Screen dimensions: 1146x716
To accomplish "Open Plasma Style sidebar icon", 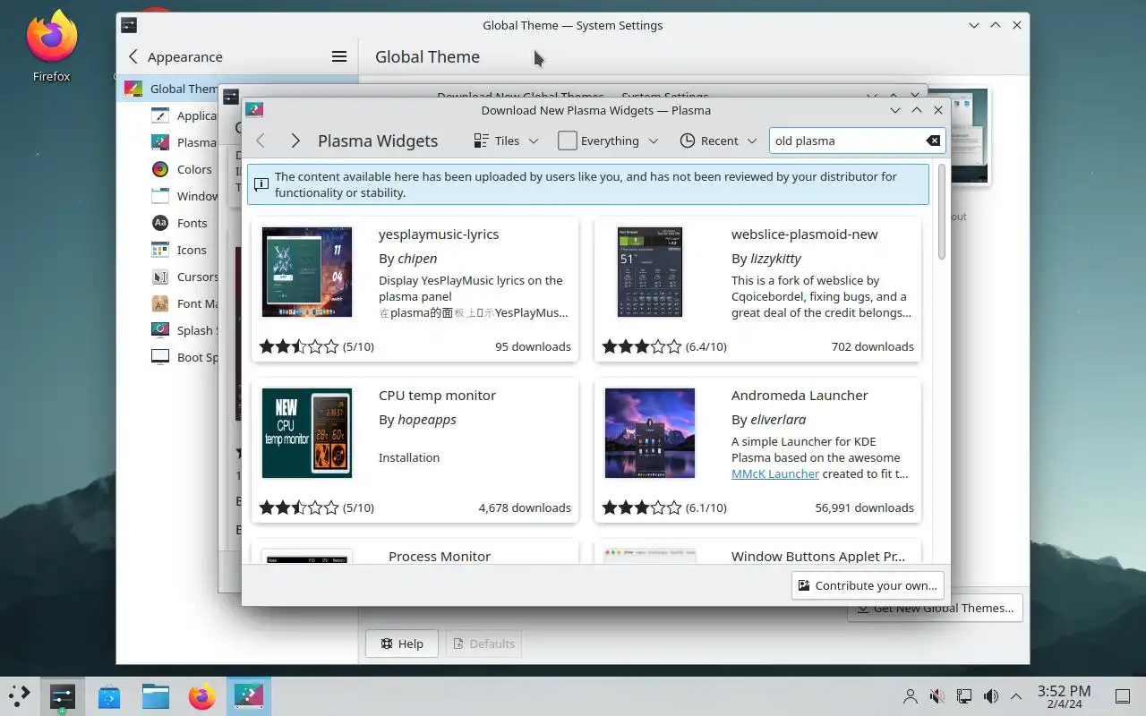I will click(160, 142).
